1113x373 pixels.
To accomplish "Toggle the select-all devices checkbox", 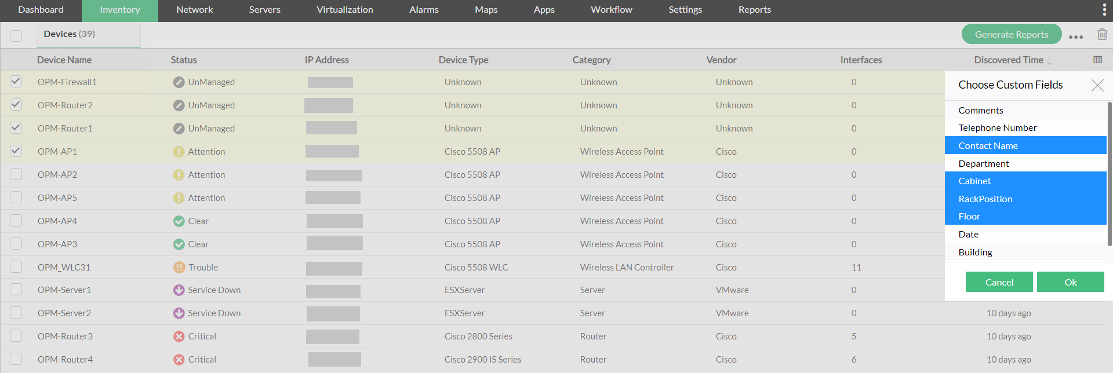I will [x=16, y=35].
